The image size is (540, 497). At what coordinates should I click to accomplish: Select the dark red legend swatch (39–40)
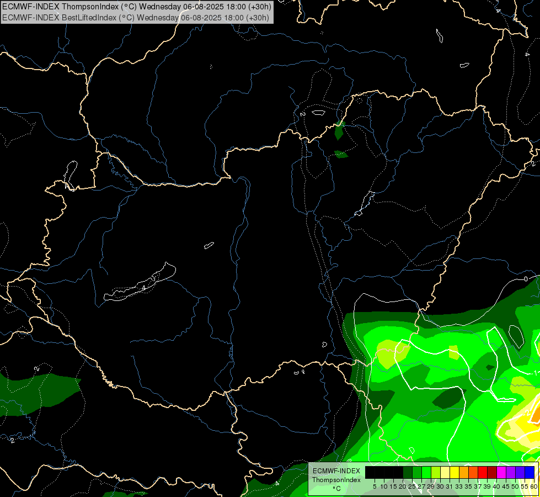[492, 473]
